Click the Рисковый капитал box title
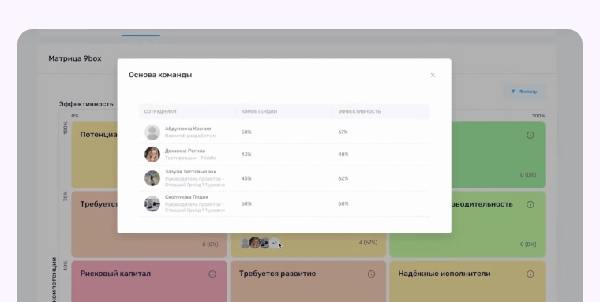This screenshot has height=302, width=600. point(115,274)
